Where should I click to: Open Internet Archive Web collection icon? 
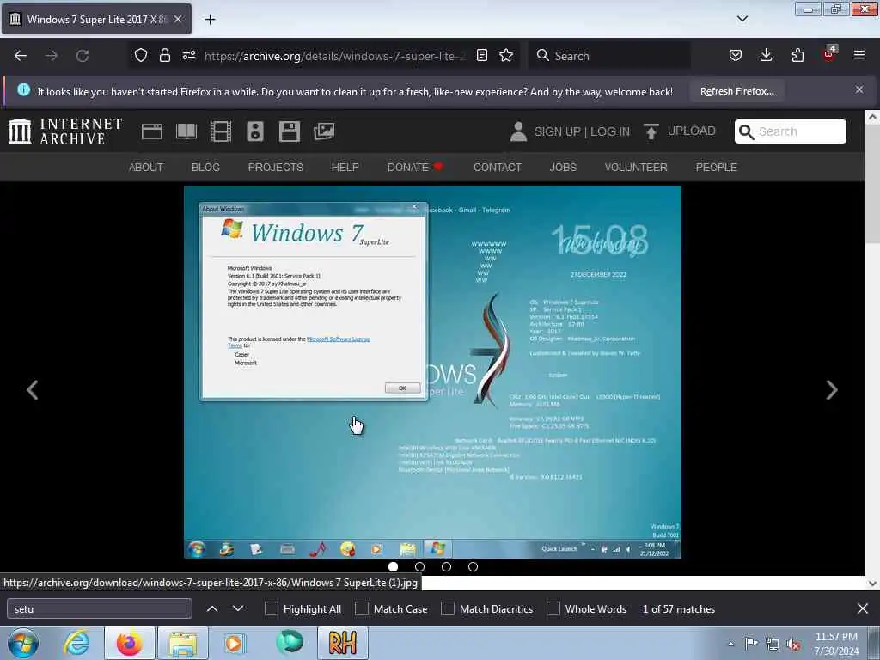[x=151, y=131]
